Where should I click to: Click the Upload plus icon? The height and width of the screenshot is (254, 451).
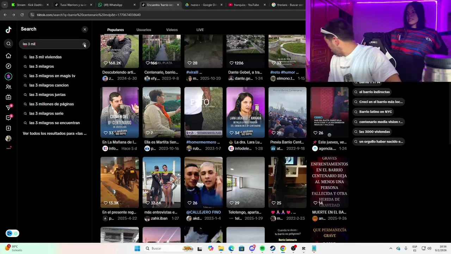click(x=8, y=128)
